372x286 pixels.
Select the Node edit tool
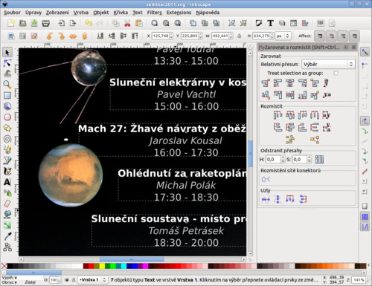7,63
